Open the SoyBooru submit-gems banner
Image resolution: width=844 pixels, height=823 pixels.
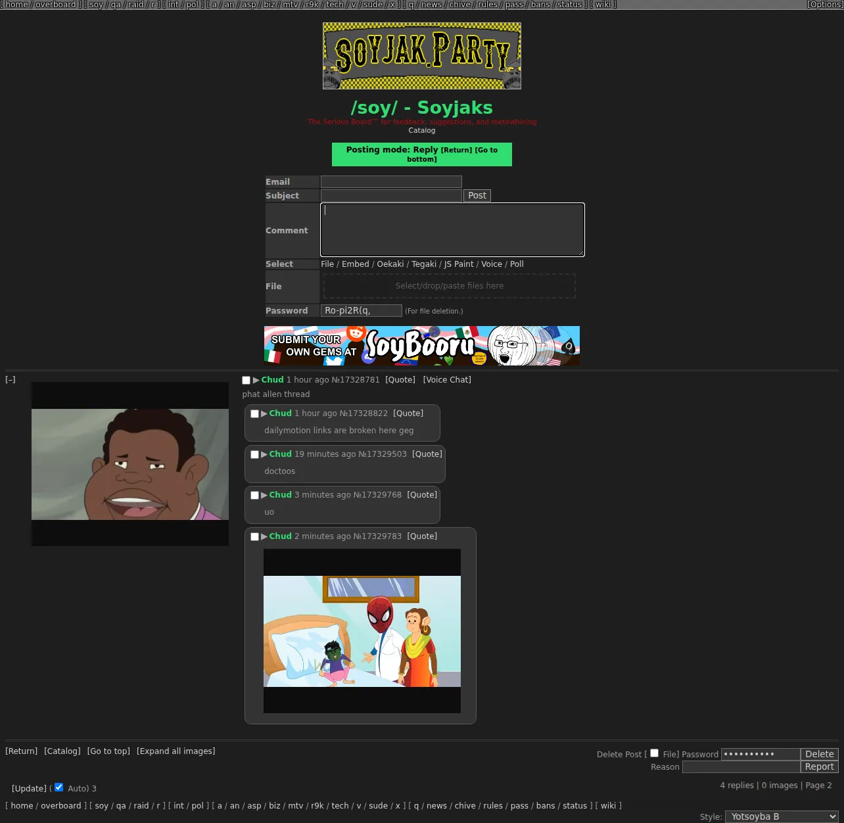coord(422,346)
